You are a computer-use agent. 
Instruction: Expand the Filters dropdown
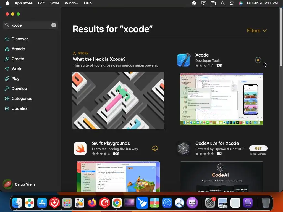[x=257, y=30]
